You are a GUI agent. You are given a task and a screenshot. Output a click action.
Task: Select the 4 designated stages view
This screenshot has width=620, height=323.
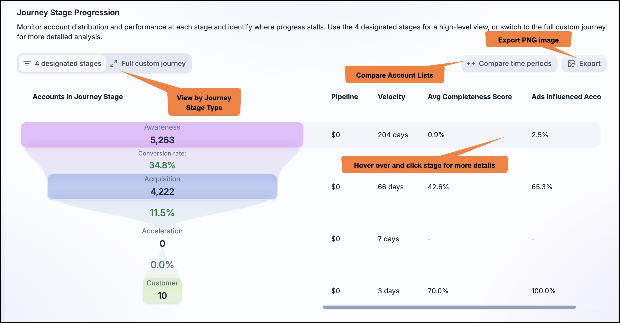[x=62, y=64]
